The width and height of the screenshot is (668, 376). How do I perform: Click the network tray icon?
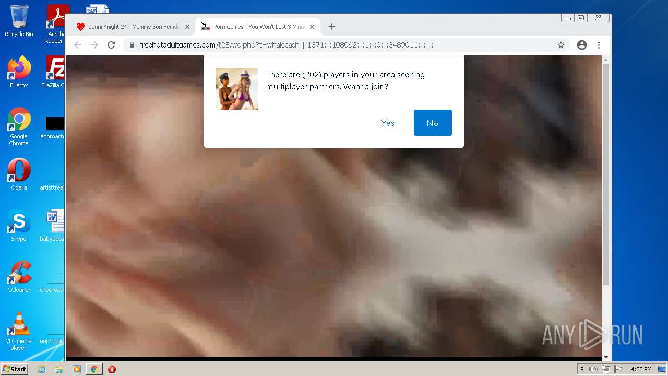606,369
